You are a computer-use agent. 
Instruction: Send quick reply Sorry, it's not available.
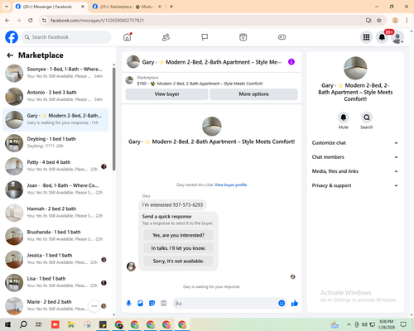pos(178,261)
